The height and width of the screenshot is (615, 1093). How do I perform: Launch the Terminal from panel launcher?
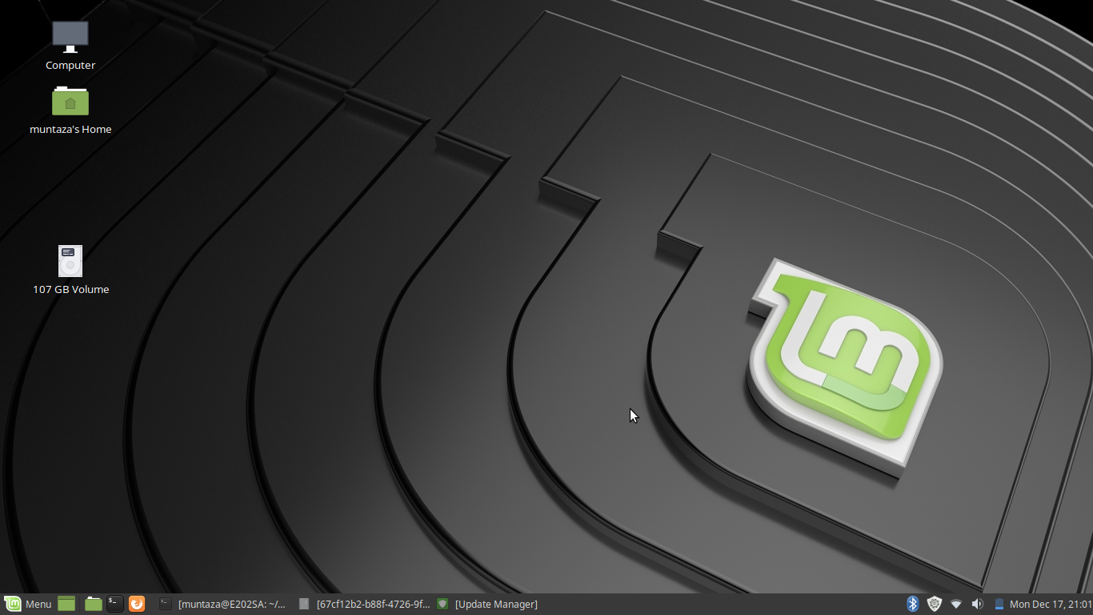click(115, 604)
